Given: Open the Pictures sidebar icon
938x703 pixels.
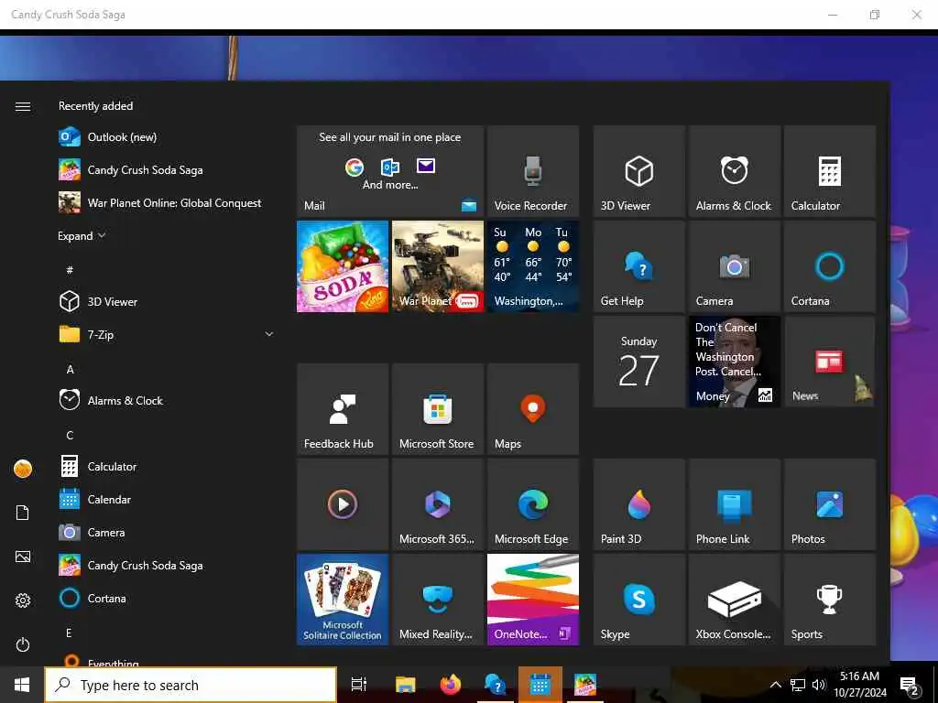Looking at the screenshot, I should pyautogui.click(x=23, y=557).
